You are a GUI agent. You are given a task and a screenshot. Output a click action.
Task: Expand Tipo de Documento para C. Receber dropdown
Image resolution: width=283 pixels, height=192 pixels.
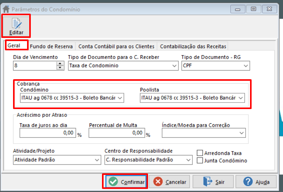point(174,66)
